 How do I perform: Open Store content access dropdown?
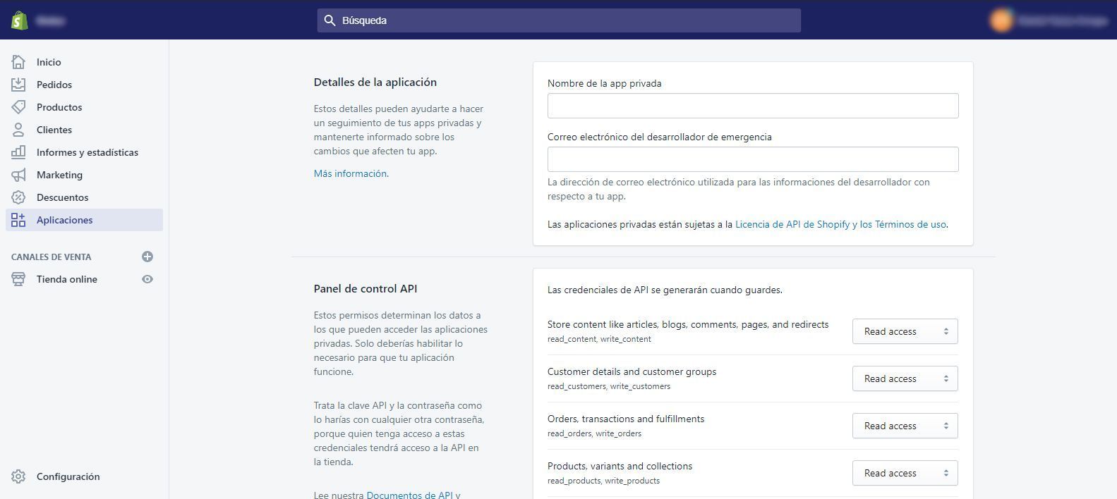click(905, 331)
